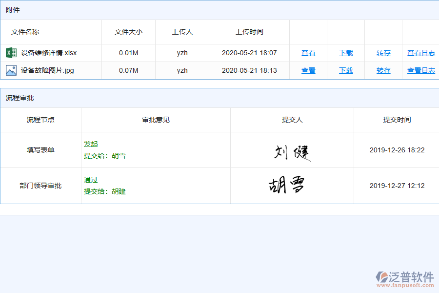Screen dimensions: 439x293
Task: Collapse the 附件 section header
Action: point(12,9)
